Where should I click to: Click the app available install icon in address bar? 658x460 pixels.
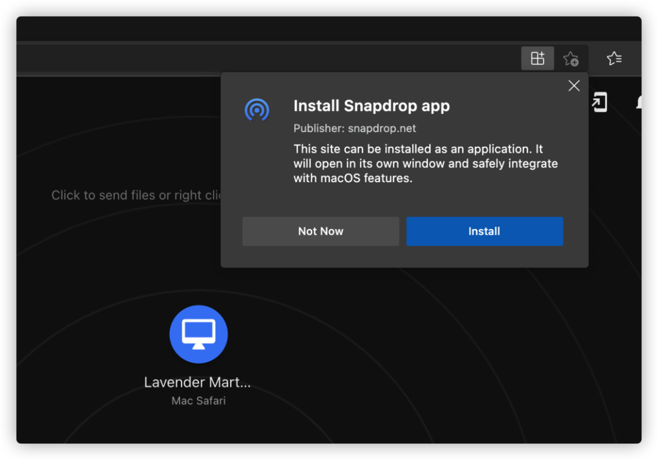coord(537,58)
